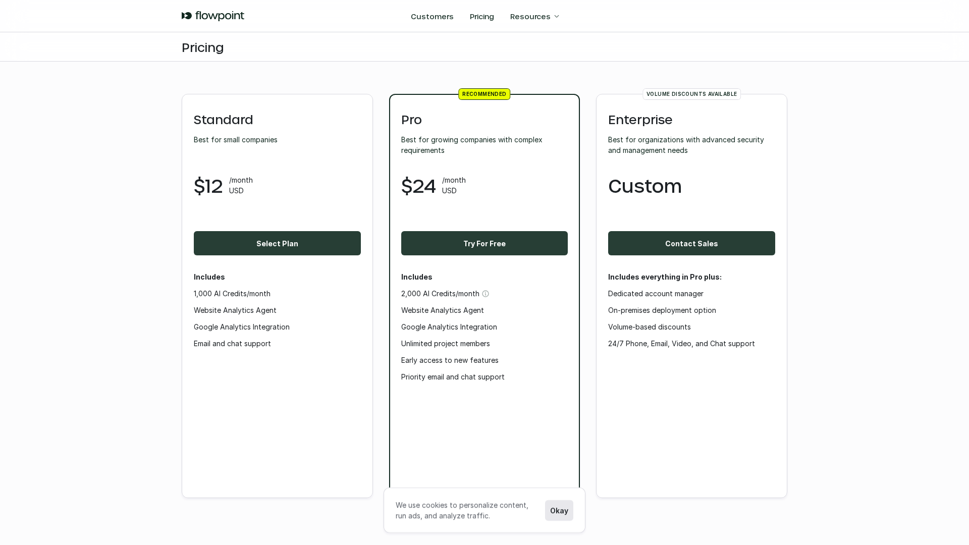Click the Recommended badge on Pro
Viewport: 969px width, 545px height.
click(484, 94)
